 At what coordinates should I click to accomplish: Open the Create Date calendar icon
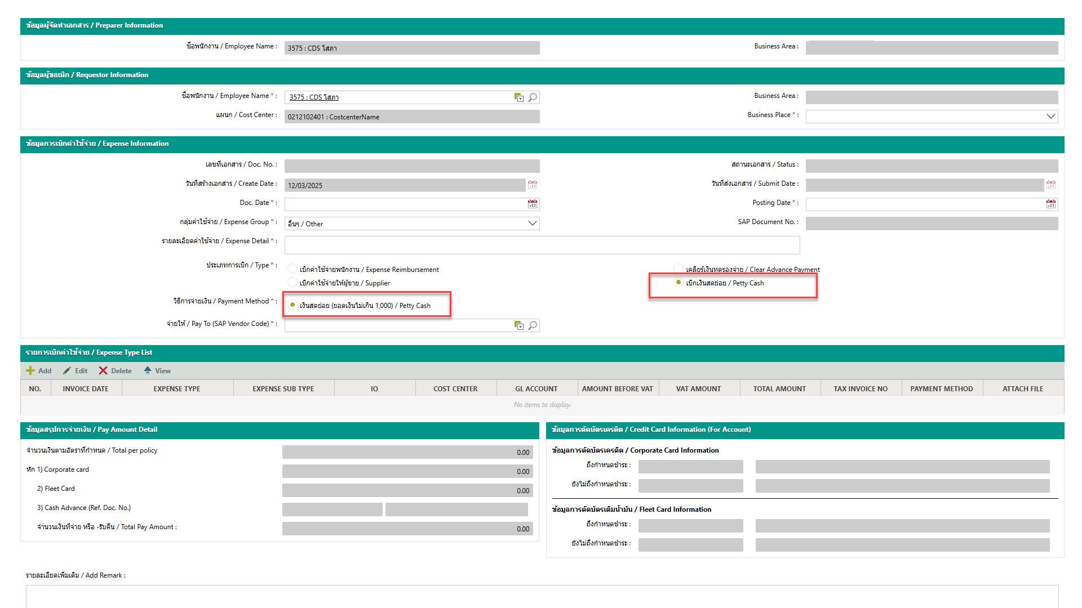click(533, 185)
